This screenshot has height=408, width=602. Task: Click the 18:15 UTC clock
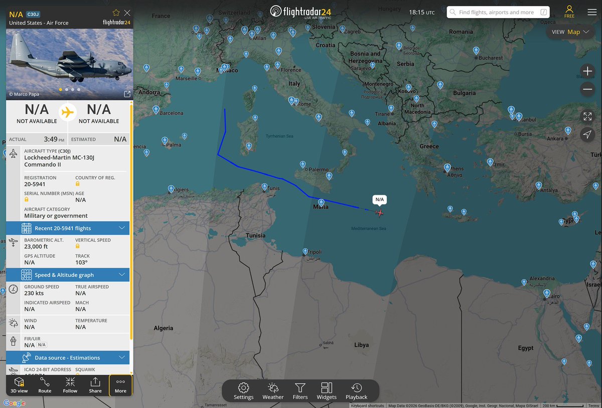(x=421, y=12)
